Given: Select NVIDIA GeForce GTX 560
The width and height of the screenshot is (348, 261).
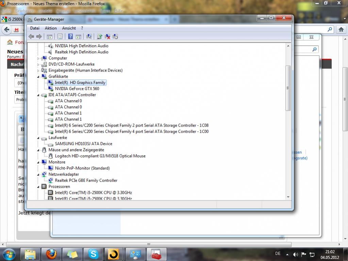Looking at the screenshot, I should 77,88.
